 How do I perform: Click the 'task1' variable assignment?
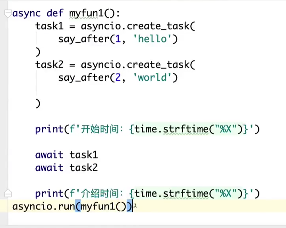(x=49, y=26)
